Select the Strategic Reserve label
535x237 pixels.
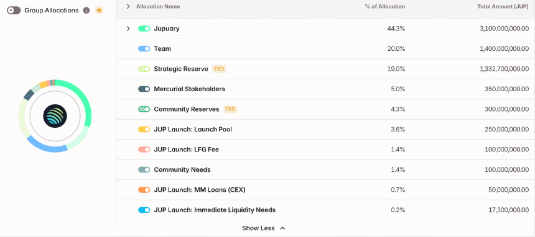[x=181, y=69]
